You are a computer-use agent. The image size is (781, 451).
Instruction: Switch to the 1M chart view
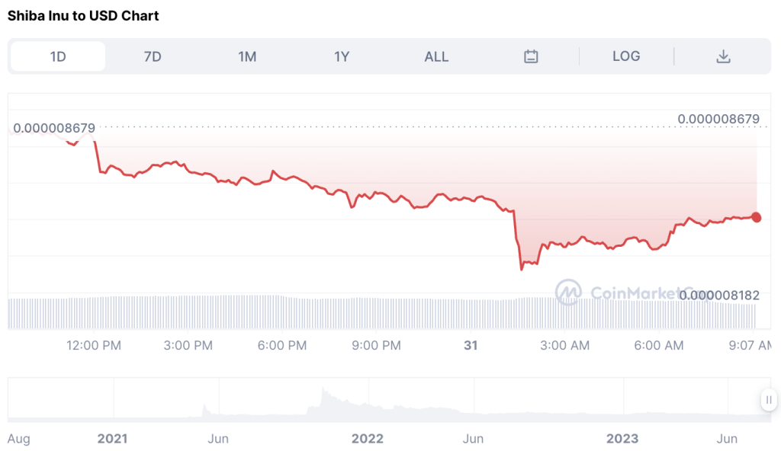pyautogui.click(x=246, y=56)
